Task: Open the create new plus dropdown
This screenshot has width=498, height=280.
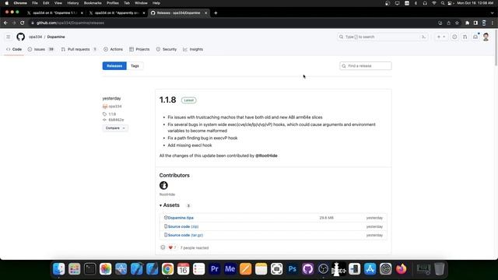Action: pos(441,37)
